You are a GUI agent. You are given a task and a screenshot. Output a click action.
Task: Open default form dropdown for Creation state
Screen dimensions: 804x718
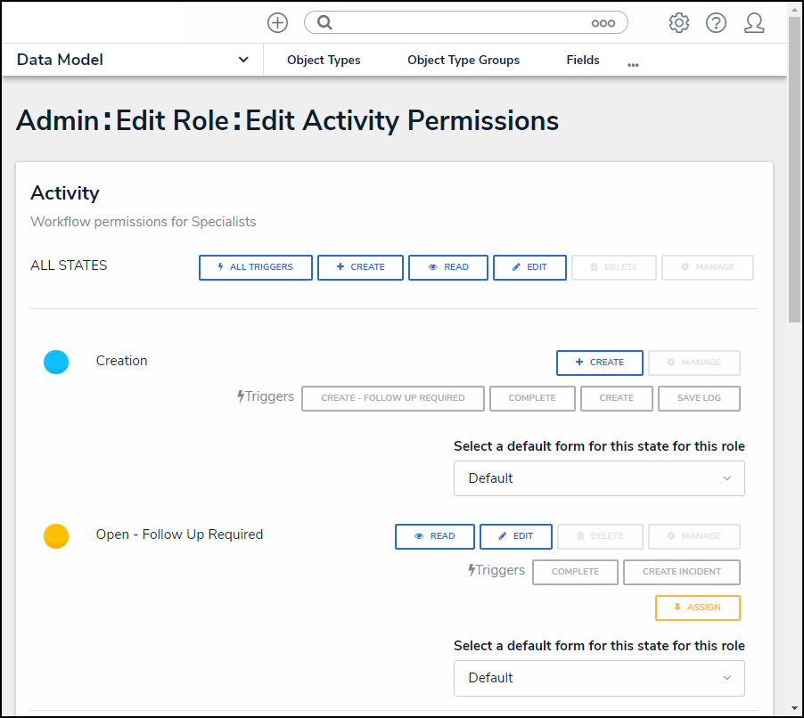[599, 478]
